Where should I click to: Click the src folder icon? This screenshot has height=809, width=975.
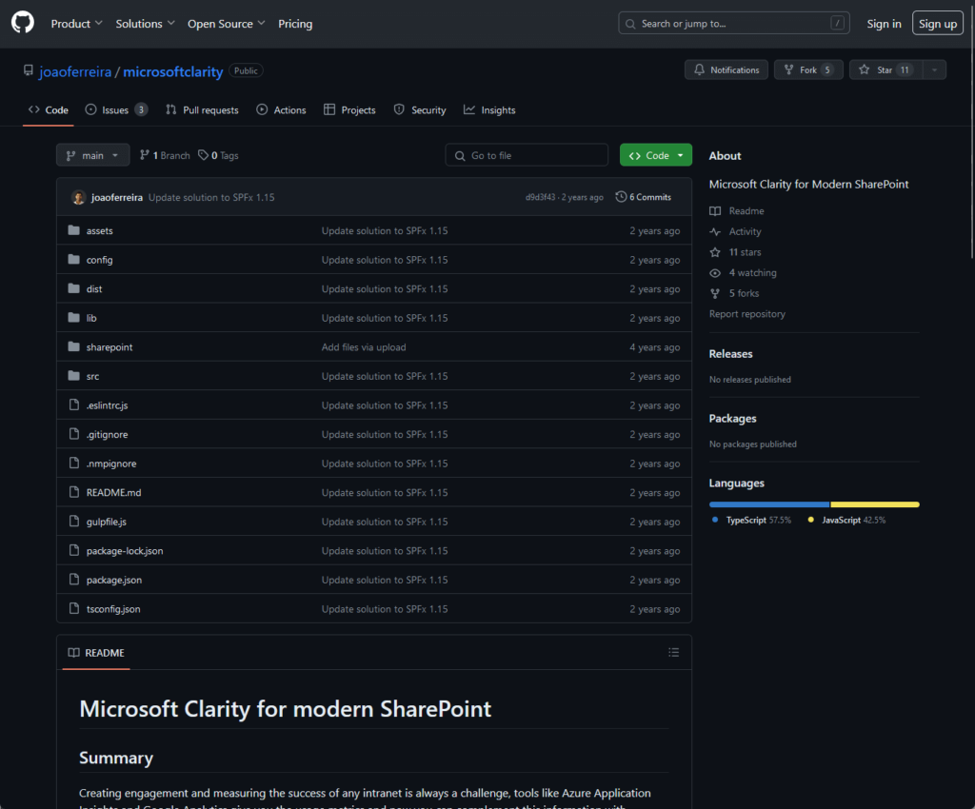(x=74, y=376)
